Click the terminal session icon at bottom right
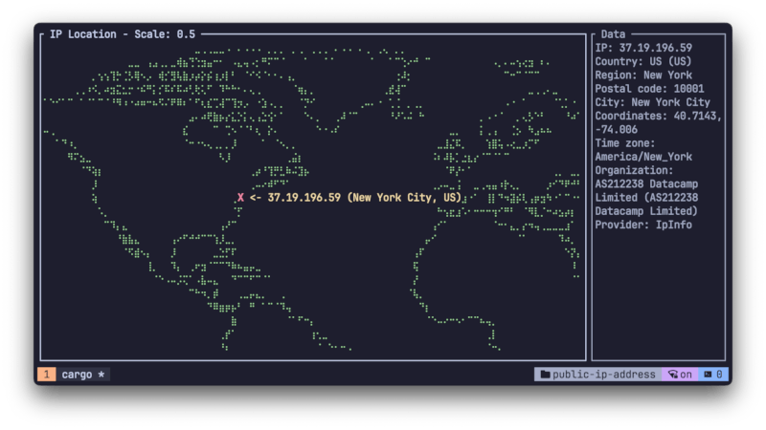This screenshot has height=430, width=766. pos(707,375)
